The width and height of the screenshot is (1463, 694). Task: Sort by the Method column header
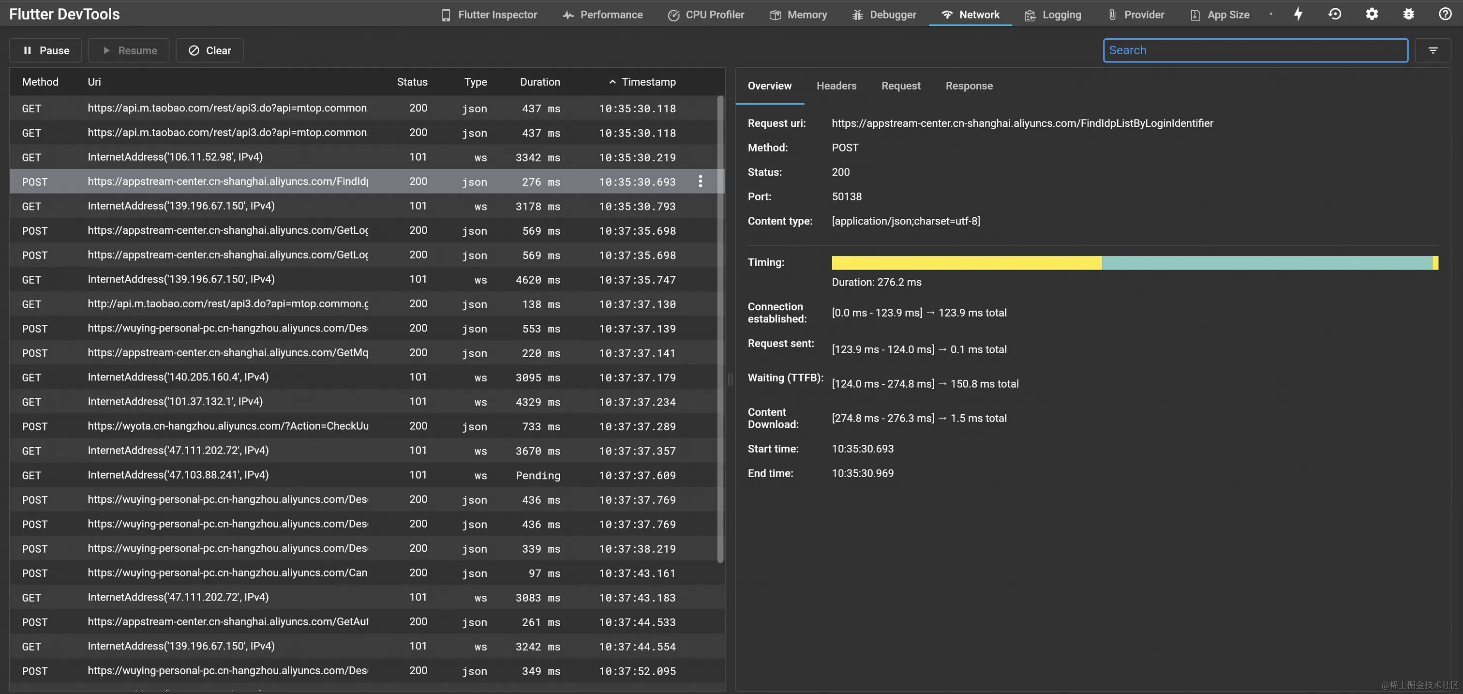(x=40, y=82)
